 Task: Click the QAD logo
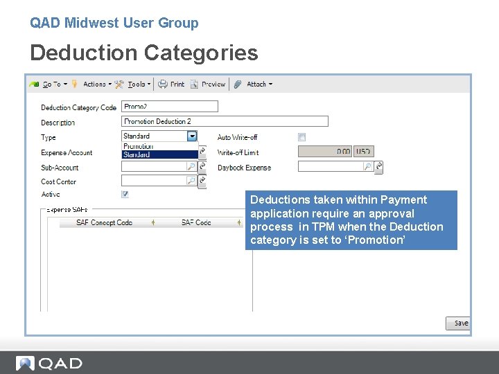click(49, 364)
